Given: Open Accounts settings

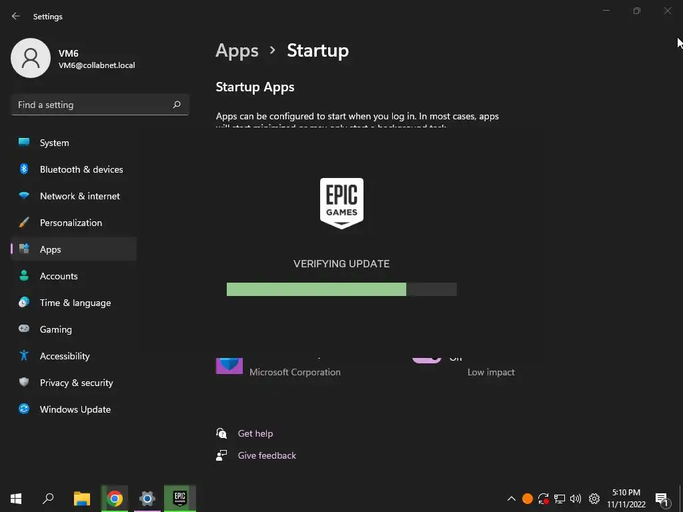Looking at the screenshot, I should 73,276.
